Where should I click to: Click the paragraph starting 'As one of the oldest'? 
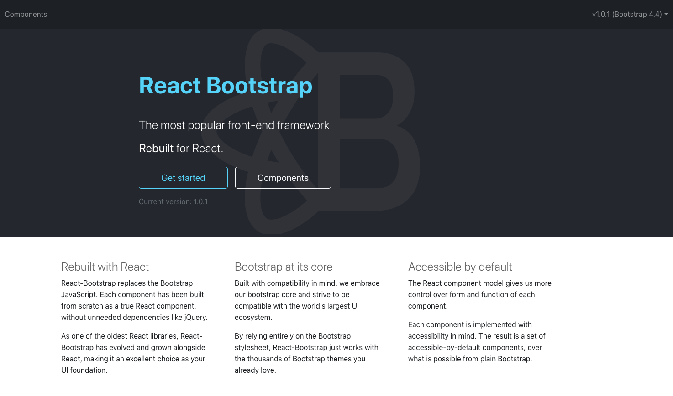(x=133, y=353)
